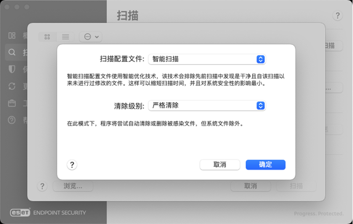Open help icon in file picker sheet
This screenshot has width=353, height=224.
(x=42, y=186)
